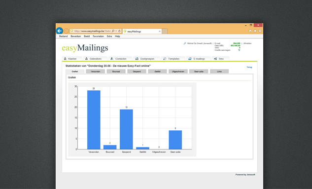Image resolution: width=312 pixels, height=189 pixels.
Task: Click the wrench icon beside the user name
Action: pos(185,43)
